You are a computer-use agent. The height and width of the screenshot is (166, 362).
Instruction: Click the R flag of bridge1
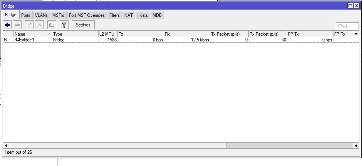[x=5, y=40]
